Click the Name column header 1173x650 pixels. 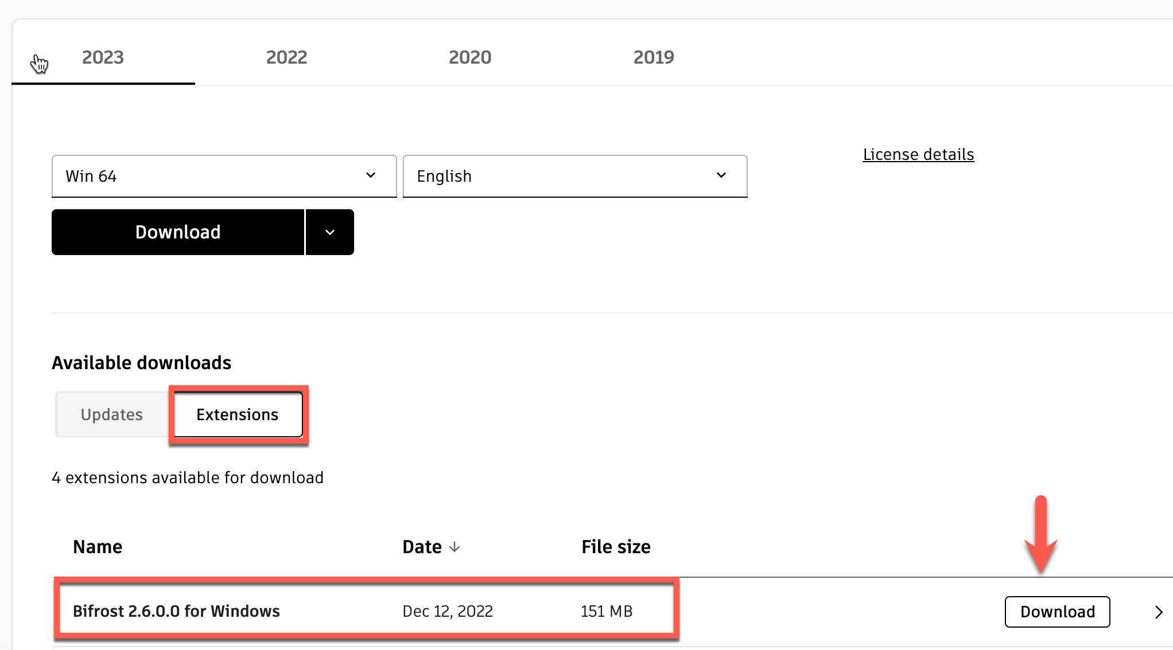point(98,547)
